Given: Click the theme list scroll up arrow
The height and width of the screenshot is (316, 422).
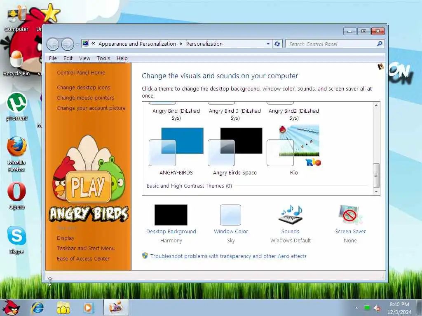Looking at the screenshot, I should [376, 105].
